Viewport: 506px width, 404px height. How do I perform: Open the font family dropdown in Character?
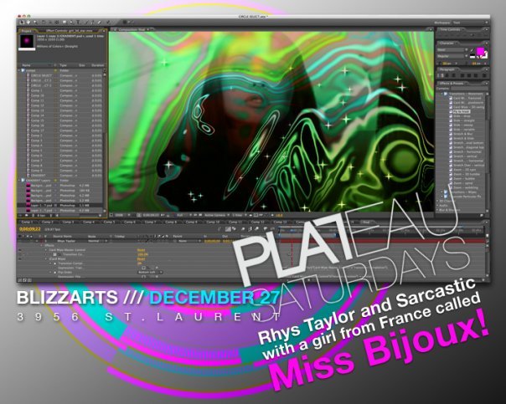tap(452, 50)
